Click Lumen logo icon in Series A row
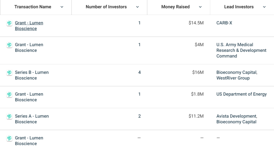This screenshot has width=274, height=151. [x=9, y=116]
